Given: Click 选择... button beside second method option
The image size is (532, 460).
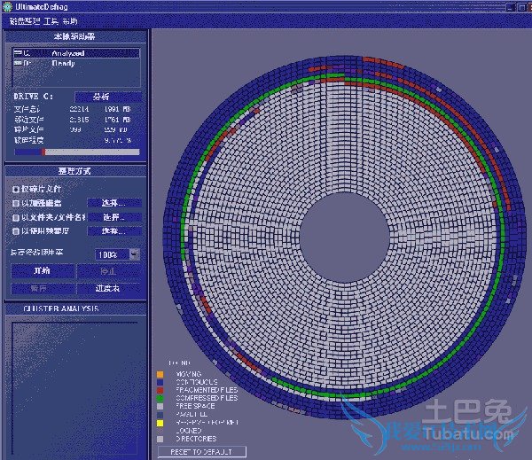Looking at the screenshot, I should [114, 203].
